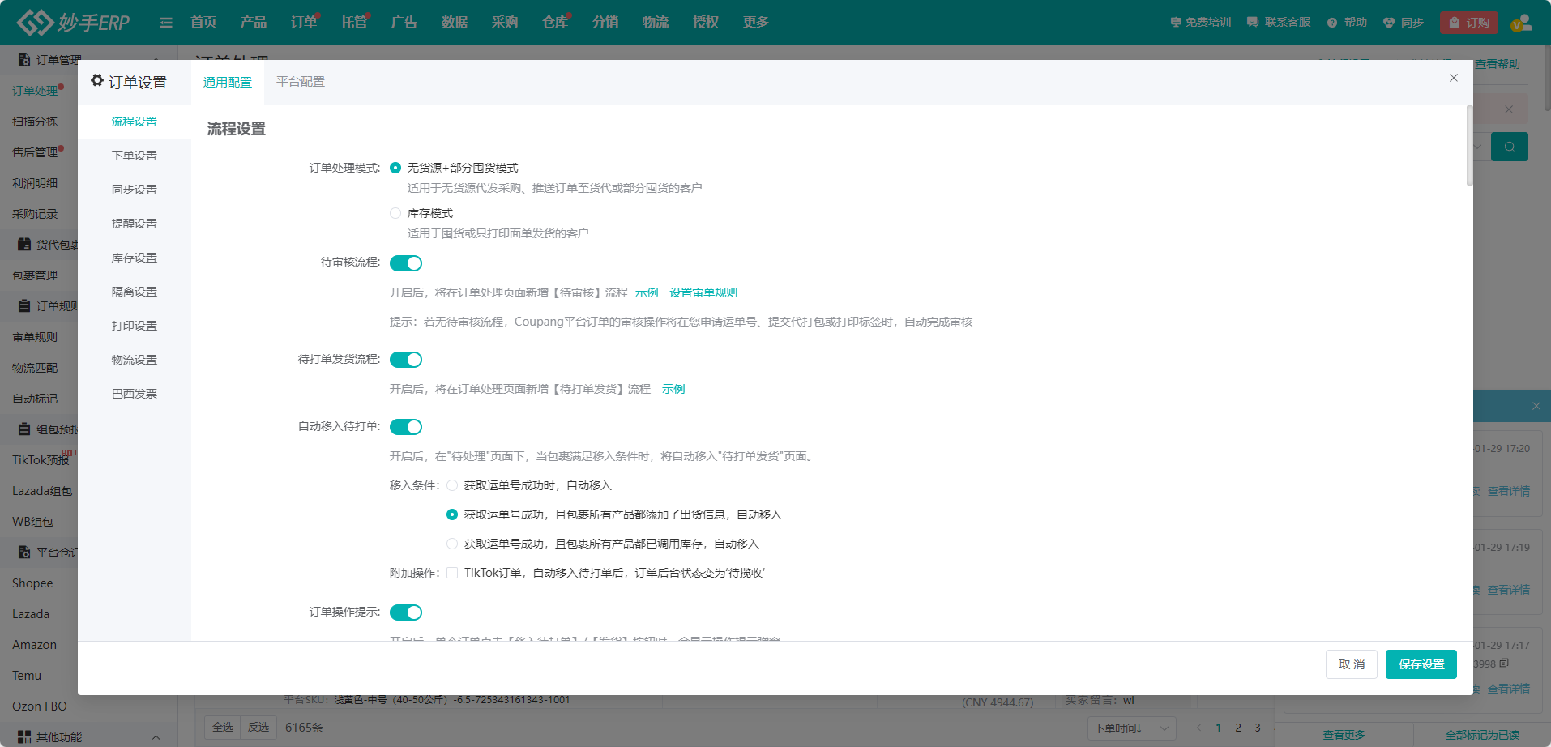Click 全部标记为已读 link
The image size is (1551, 747).
tap(1482, 735)
